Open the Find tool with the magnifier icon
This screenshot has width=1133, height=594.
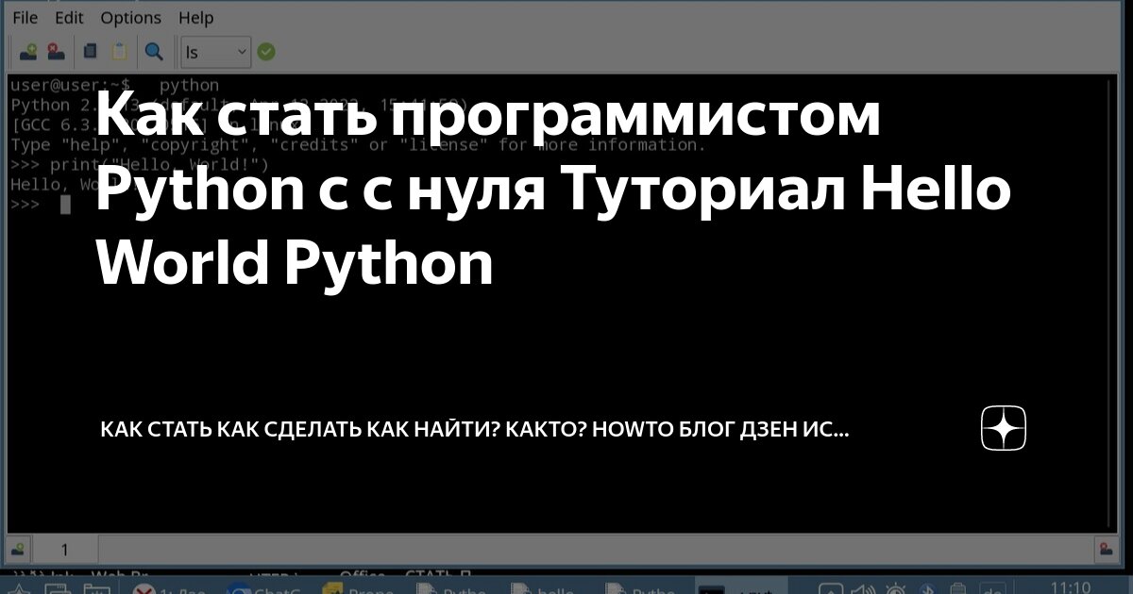(x=154, y=51)
